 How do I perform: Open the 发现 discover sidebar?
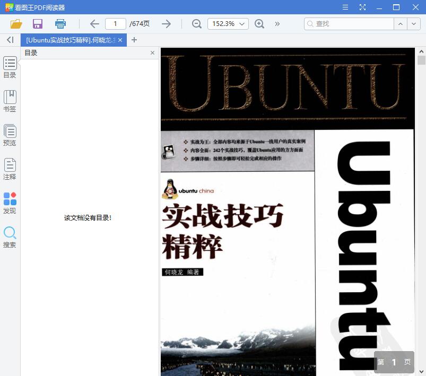click(x=10, y=203)
